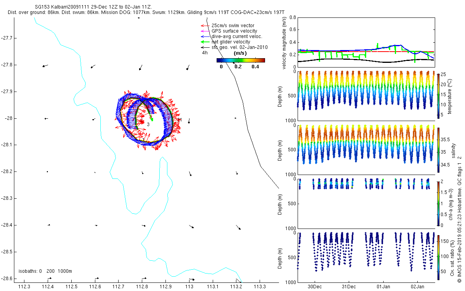Click the 'chl-a (mg m-3)' colorbar label
This screenshot has width=465, height=291.
pos(451,204)
